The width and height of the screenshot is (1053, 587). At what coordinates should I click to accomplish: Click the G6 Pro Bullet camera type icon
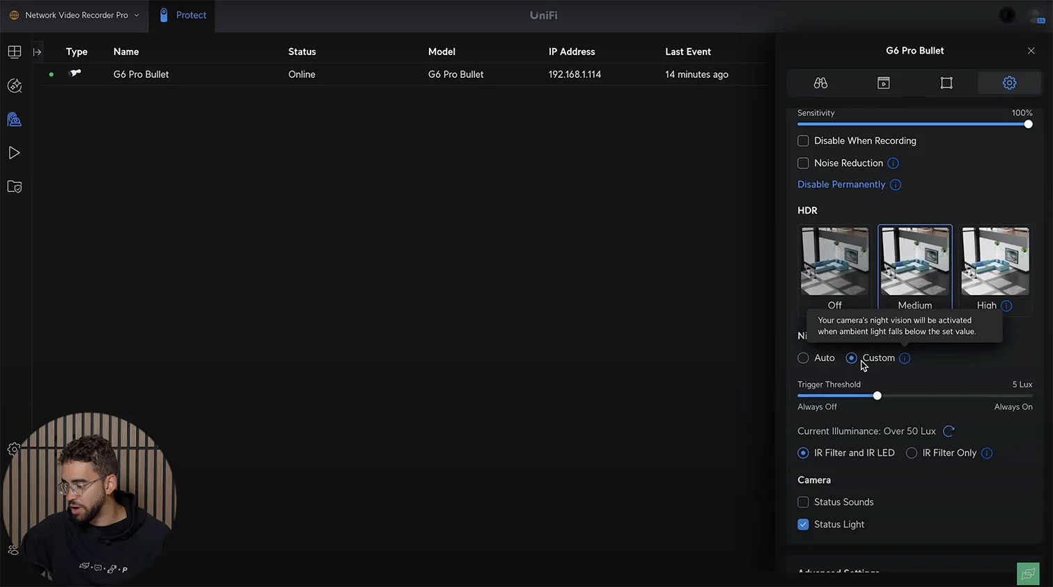(75, 73)
